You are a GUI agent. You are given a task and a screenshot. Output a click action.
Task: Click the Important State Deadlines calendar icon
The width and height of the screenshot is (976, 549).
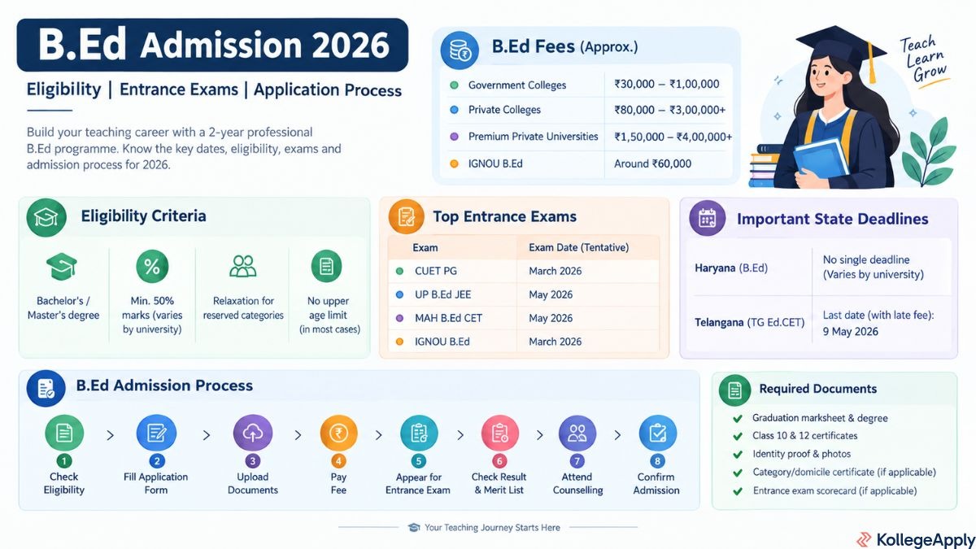(708, 218)
